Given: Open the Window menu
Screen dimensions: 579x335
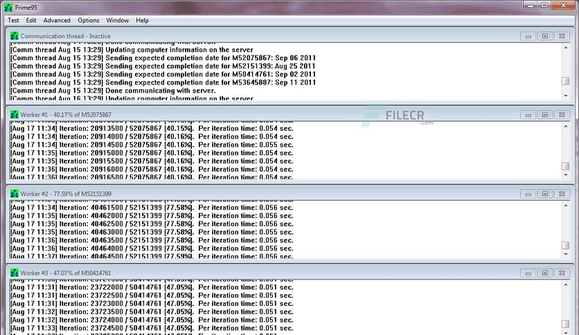Looking at the screenshot, I should coord(118,20).
